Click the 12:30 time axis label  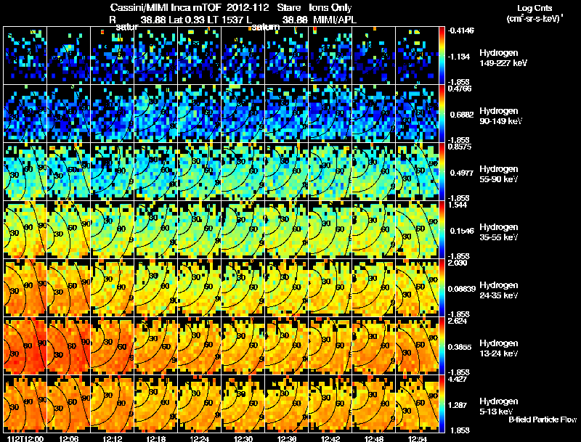click(243, 438)
